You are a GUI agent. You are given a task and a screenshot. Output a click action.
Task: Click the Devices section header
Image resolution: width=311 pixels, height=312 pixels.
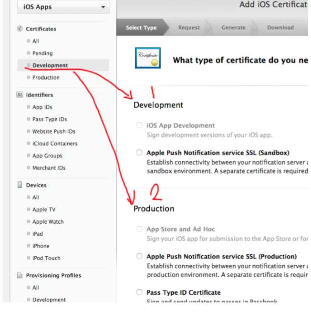(x=36, y=185)
